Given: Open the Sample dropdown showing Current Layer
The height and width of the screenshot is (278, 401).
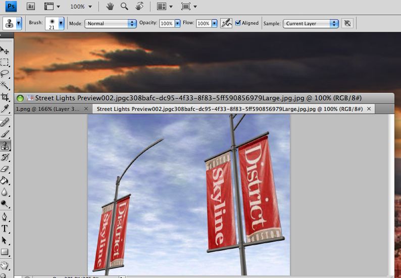Looking at the screenshot, I should 311,23.
